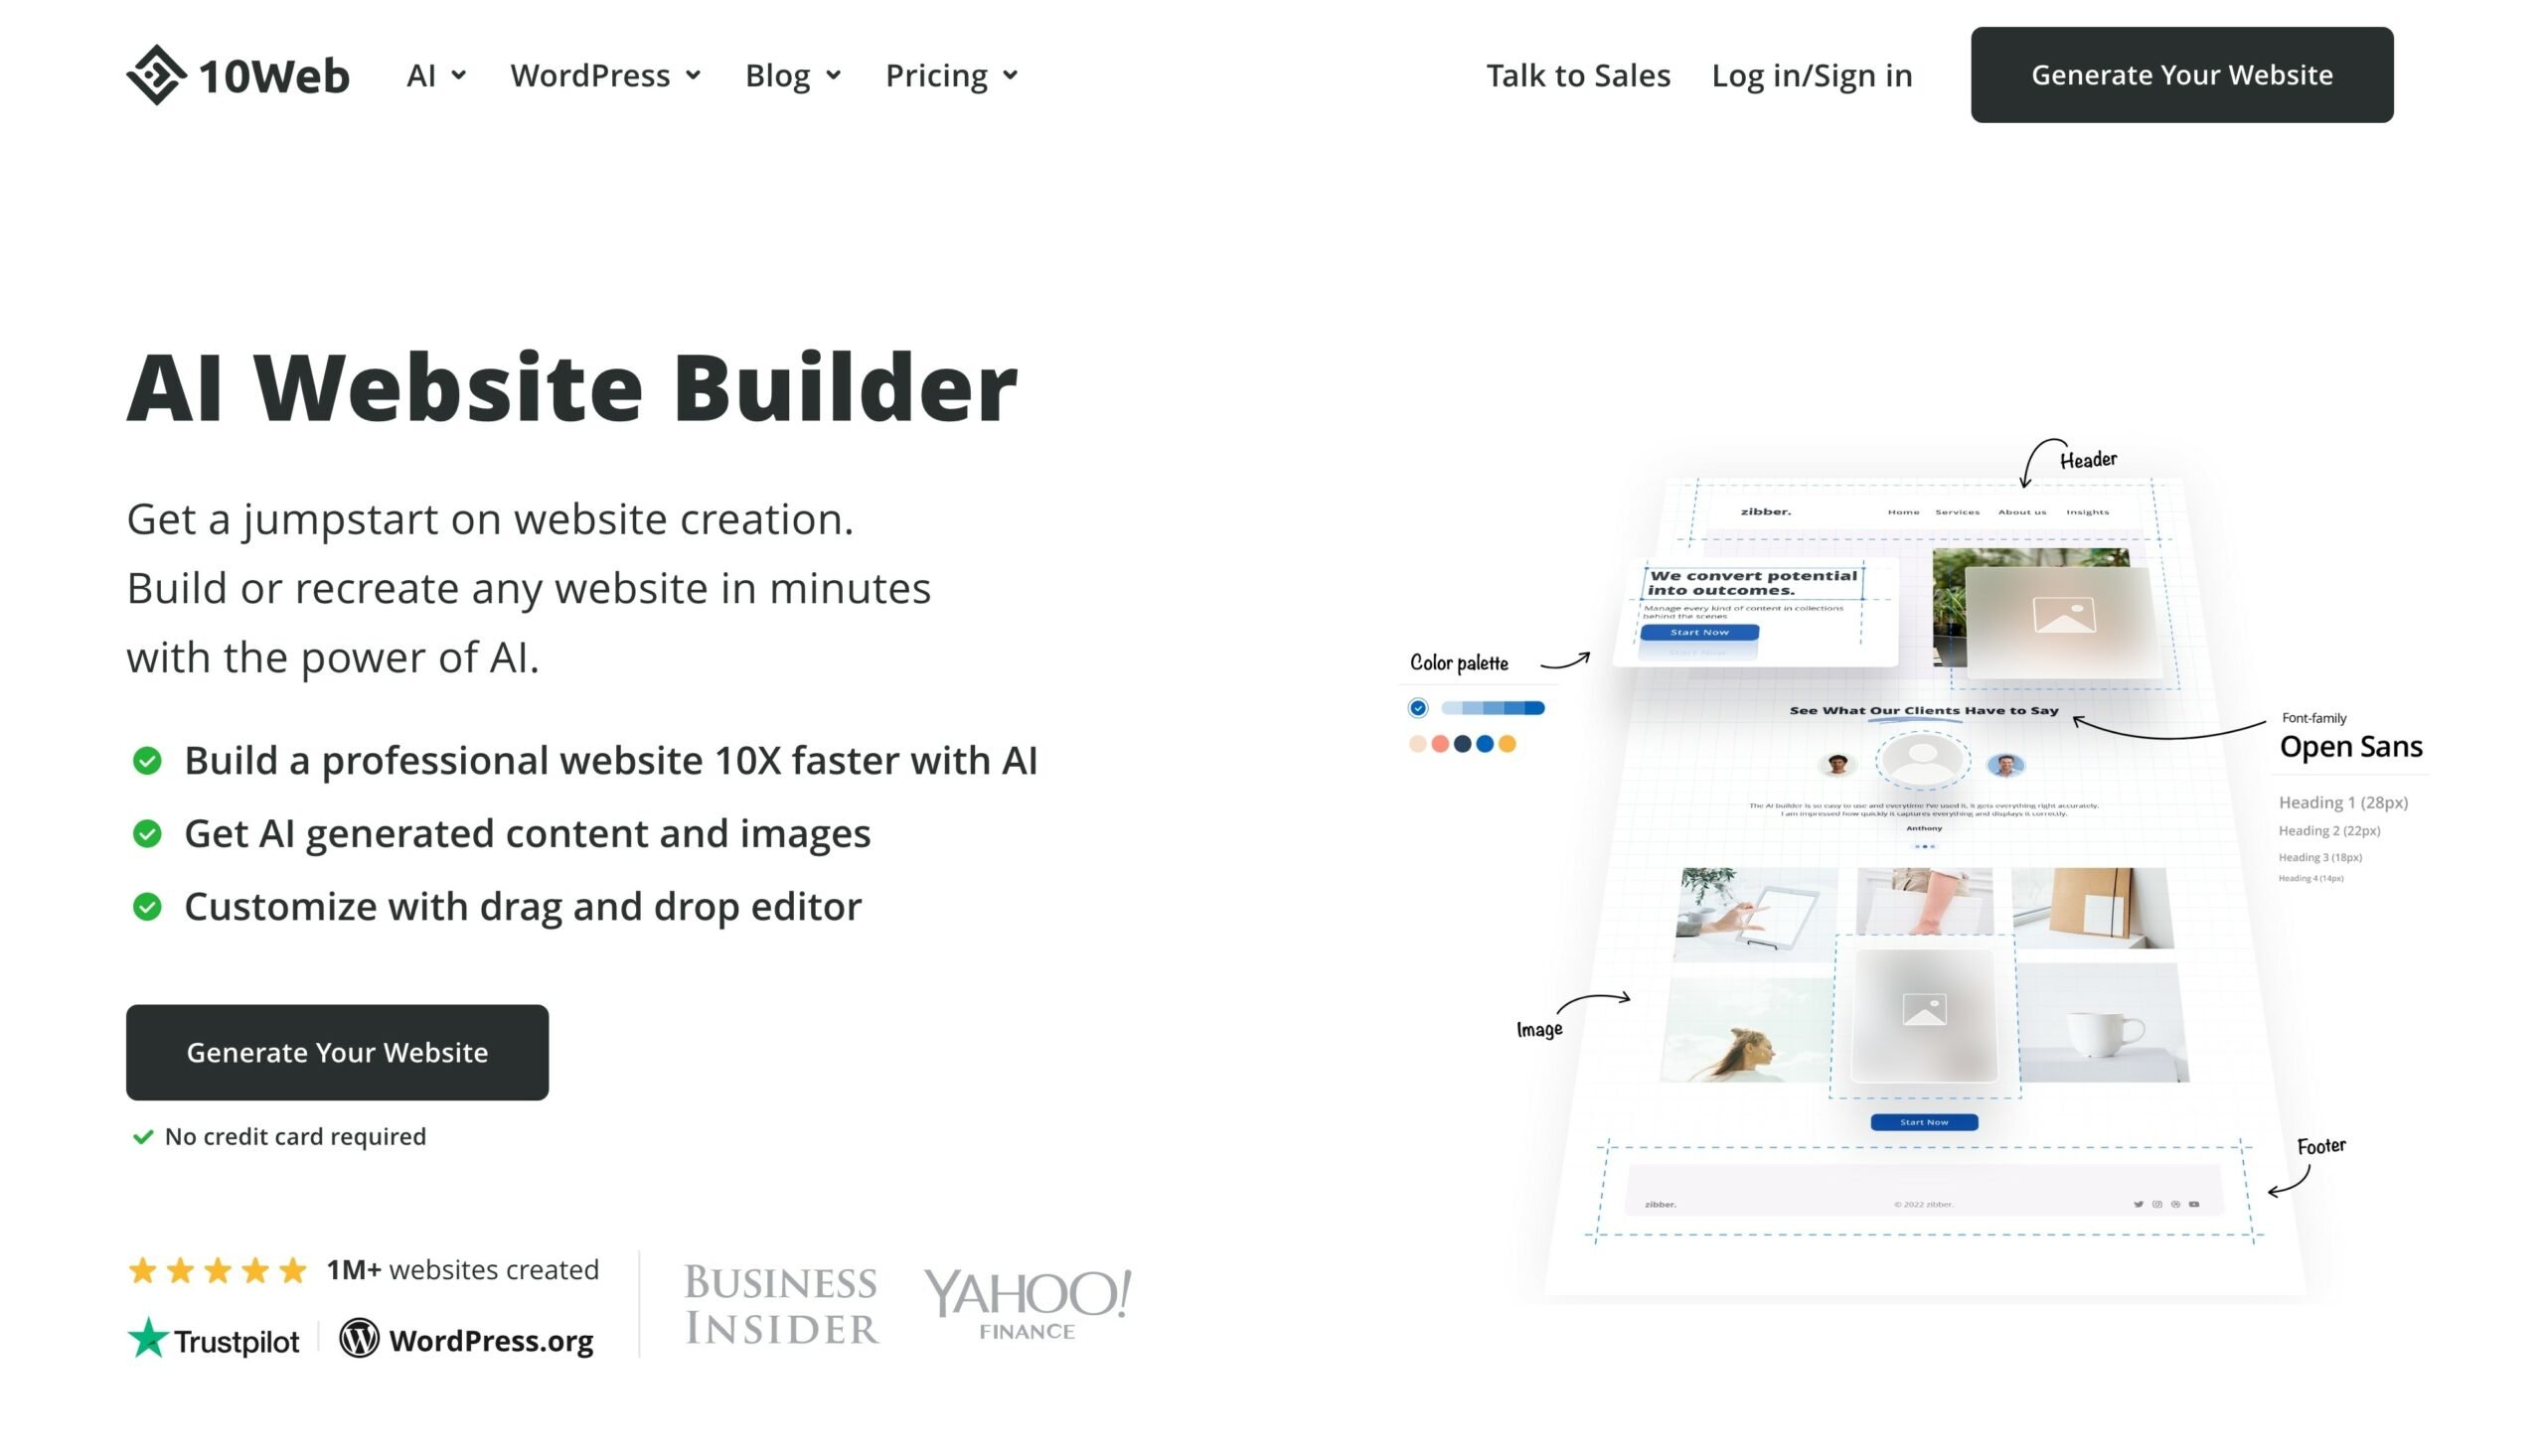Click the Log in/Sign in menu item

click(1812, 73)
